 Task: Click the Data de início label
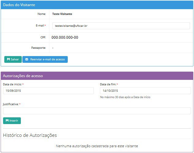[x=12, y=84]
